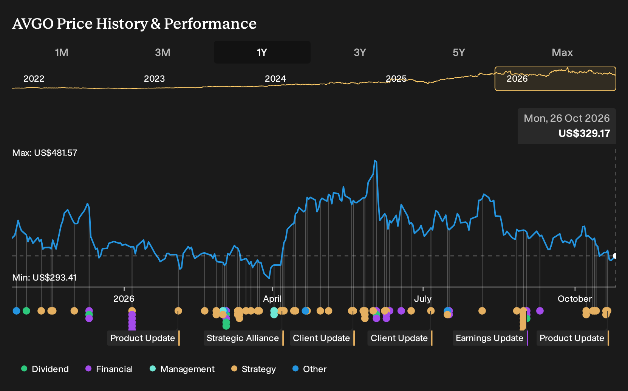Toggle the Other legend filter

309,369
